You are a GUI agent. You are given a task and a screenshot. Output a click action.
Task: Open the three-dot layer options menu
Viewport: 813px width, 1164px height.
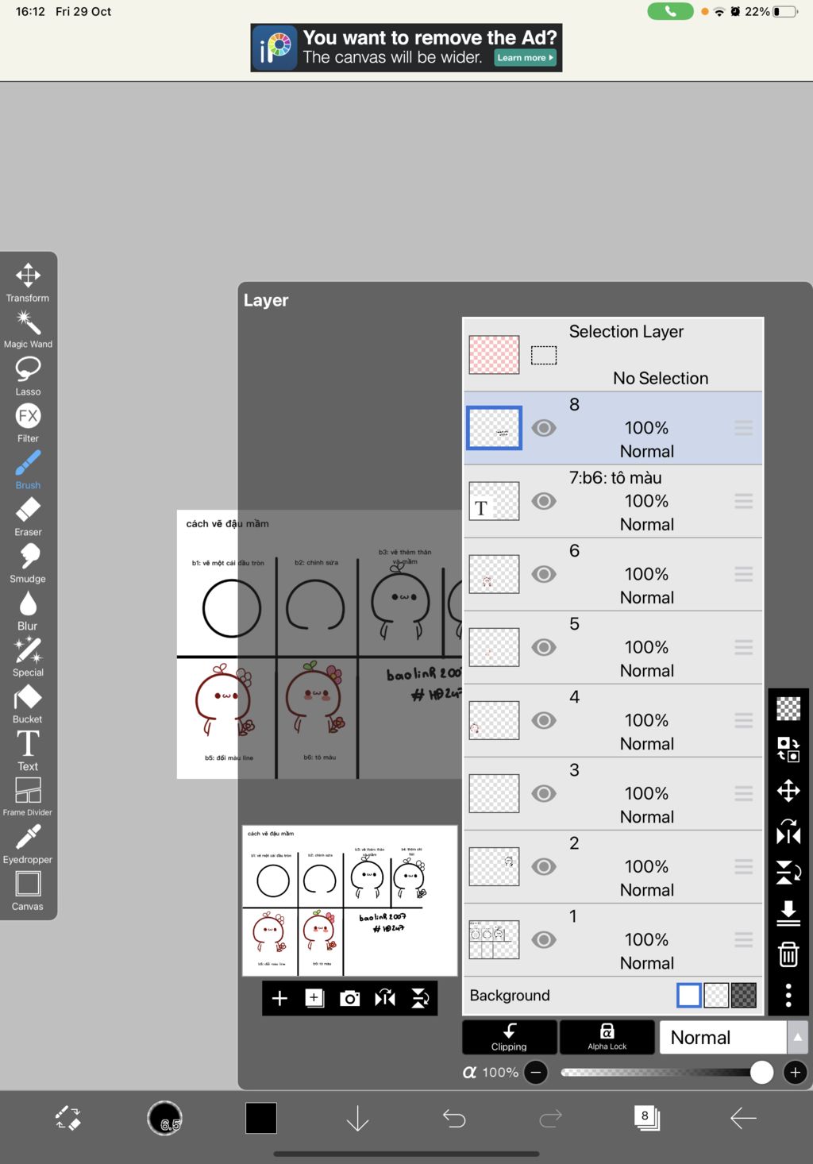(x=788, y=995)
